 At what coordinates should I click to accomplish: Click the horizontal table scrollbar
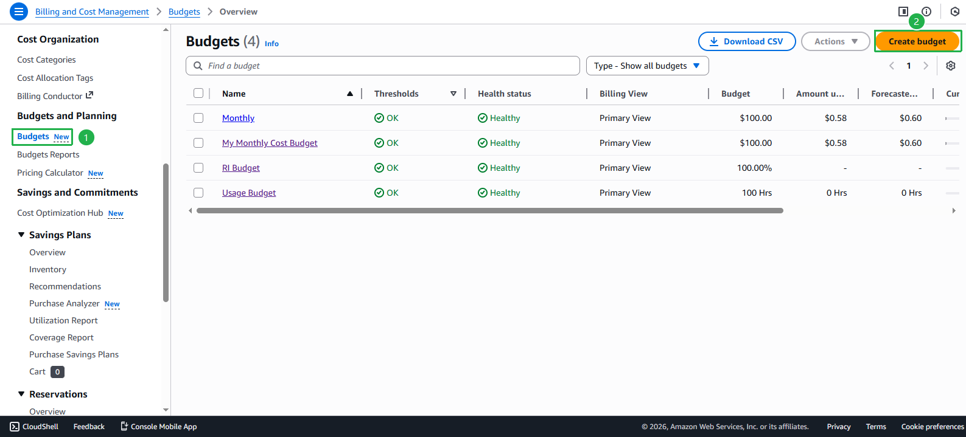pos(489,211)
